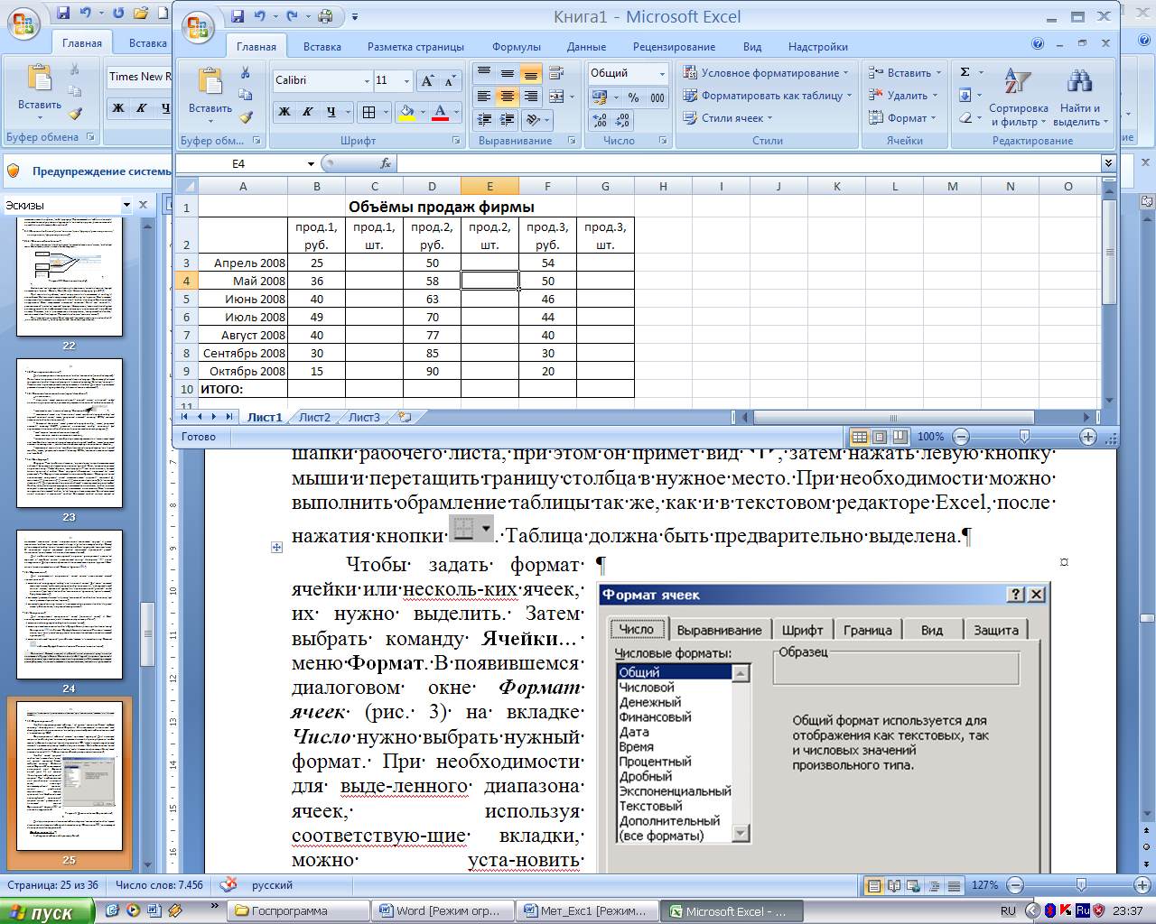Viewport: 1156px width, 924px height.
Task: Apply Percent style number format
Action: coord(633,97)
